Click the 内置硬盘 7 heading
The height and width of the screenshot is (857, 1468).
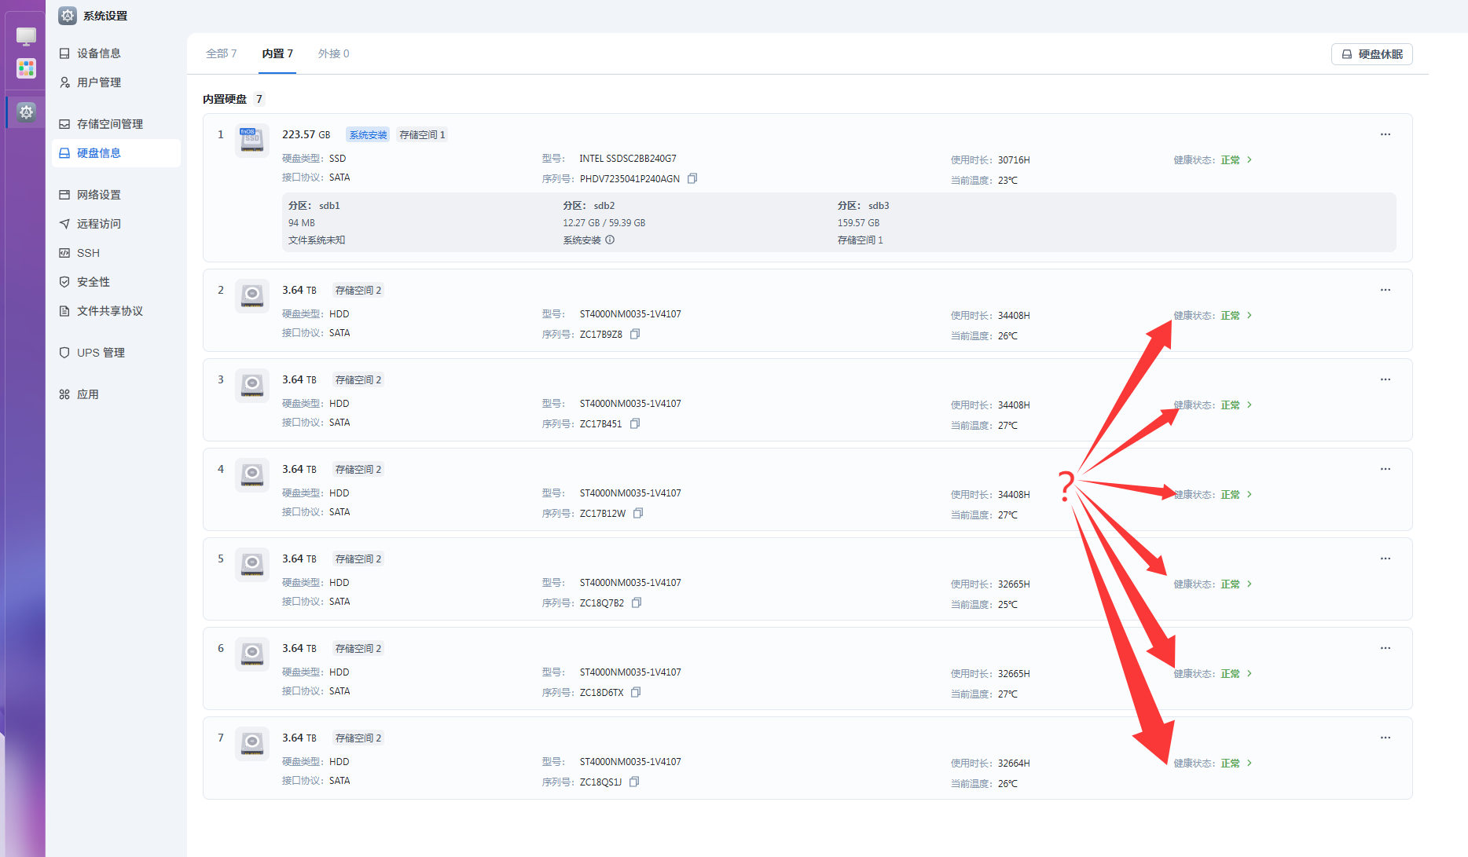coord(233,99)
